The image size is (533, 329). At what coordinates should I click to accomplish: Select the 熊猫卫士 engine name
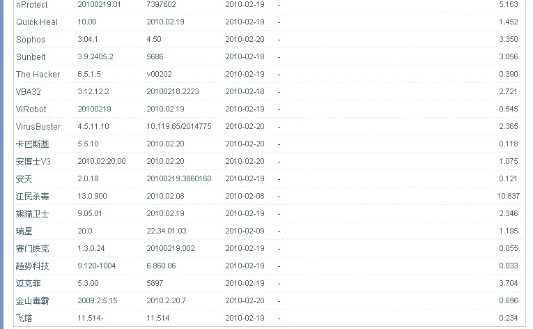coord(32,214)
